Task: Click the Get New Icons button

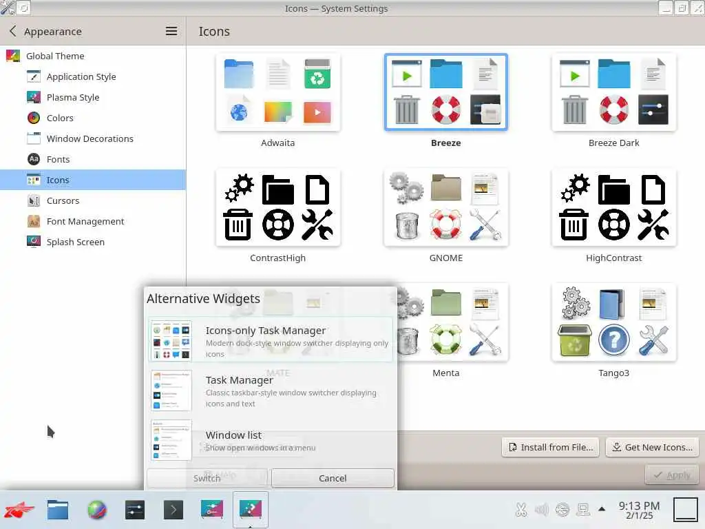Action: [x=653, y=447]
